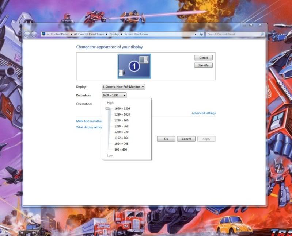Click the Detect button
Screen dimensions: 292x236
pos(203,58)
